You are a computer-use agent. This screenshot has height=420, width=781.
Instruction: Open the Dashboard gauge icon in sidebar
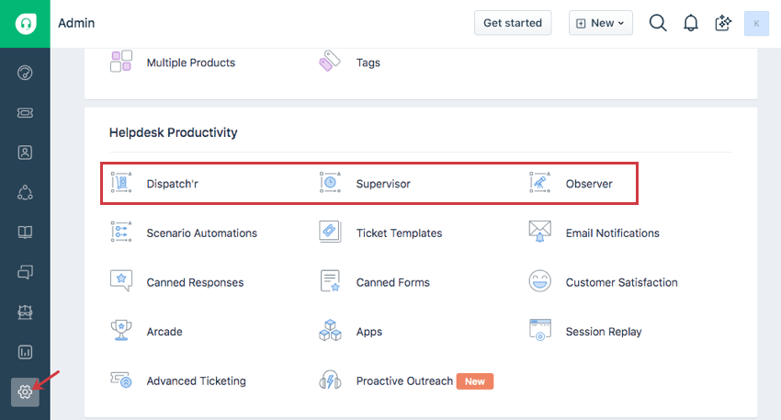(x=25, y=73)
